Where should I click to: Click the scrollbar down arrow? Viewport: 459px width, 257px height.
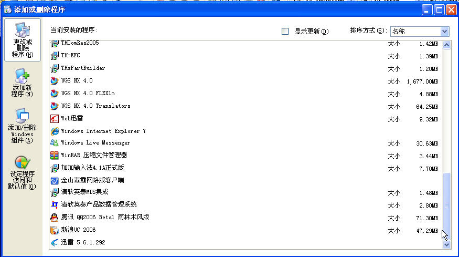(x=446, y=245)
